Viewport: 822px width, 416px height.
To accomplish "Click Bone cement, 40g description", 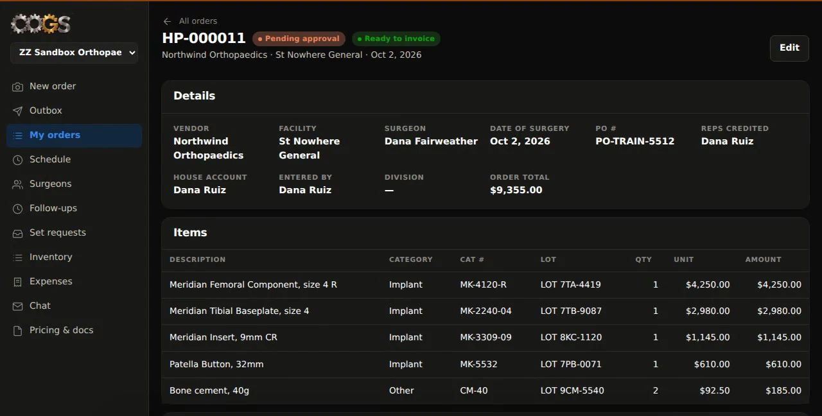I will pyautogui.click(x=209, y=390).
